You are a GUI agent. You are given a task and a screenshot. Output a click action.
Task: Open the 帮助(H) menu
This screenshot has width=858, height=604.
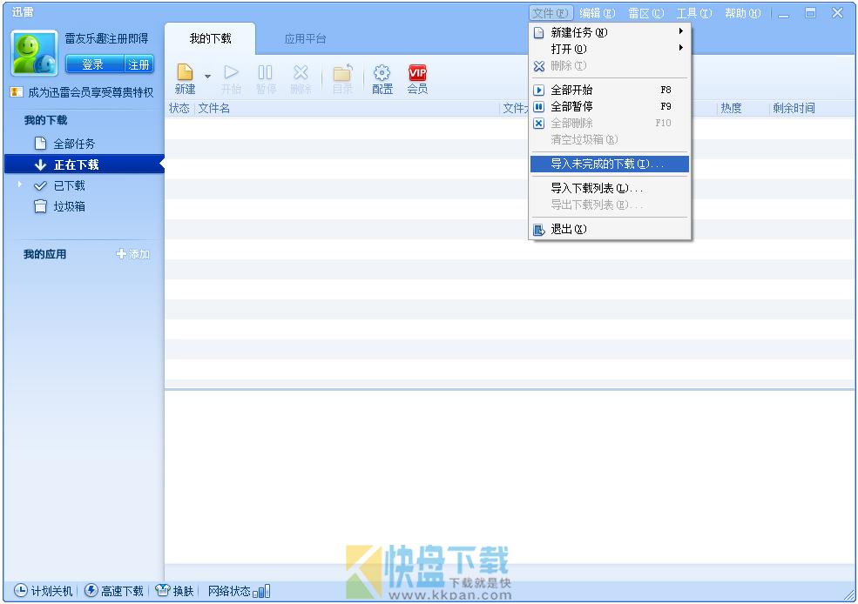(x=742, y=13)
